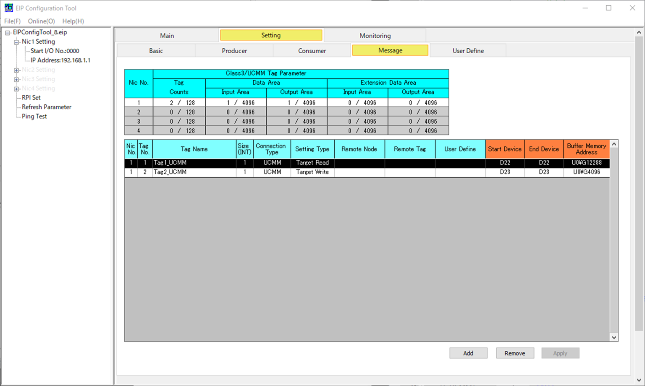645x386 pixels.
Task: Open the File menu
Action: pyautogui.click(x=12, y=21)
